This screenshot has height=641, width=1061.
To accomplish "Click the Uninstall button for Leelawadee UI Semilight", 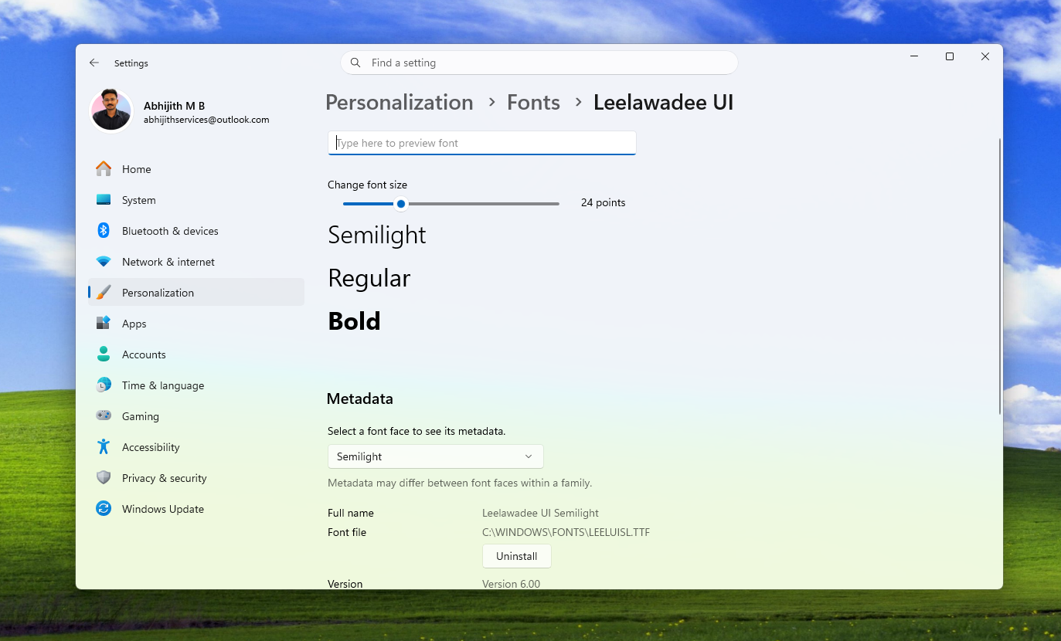I will pyautogui.click(x=516, y=555).
